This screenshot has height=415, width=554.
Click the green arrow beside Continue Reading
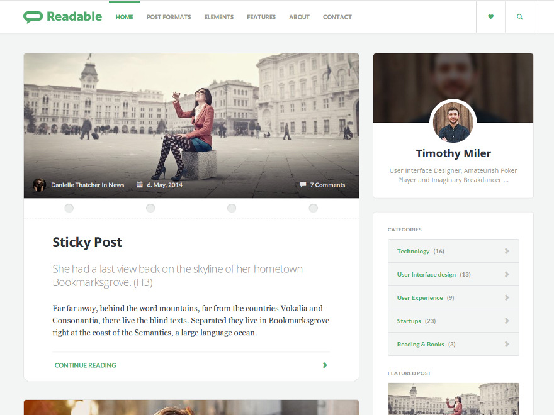(x=325, y=365)
